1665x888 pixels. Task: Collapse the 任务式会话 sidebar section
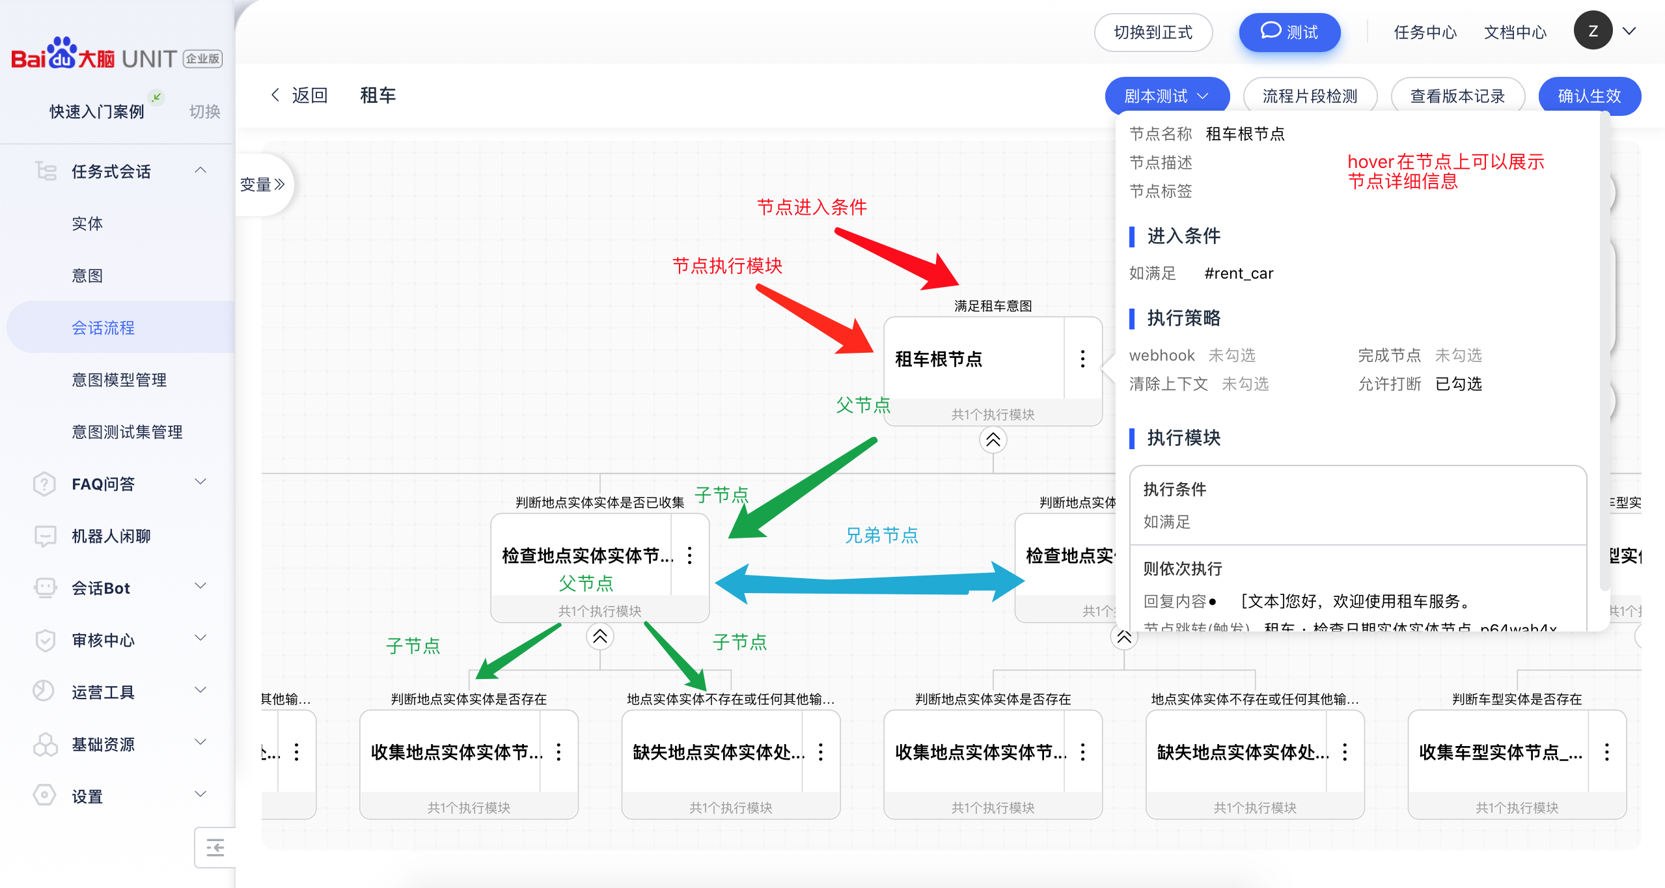click(x=200, y=171)
